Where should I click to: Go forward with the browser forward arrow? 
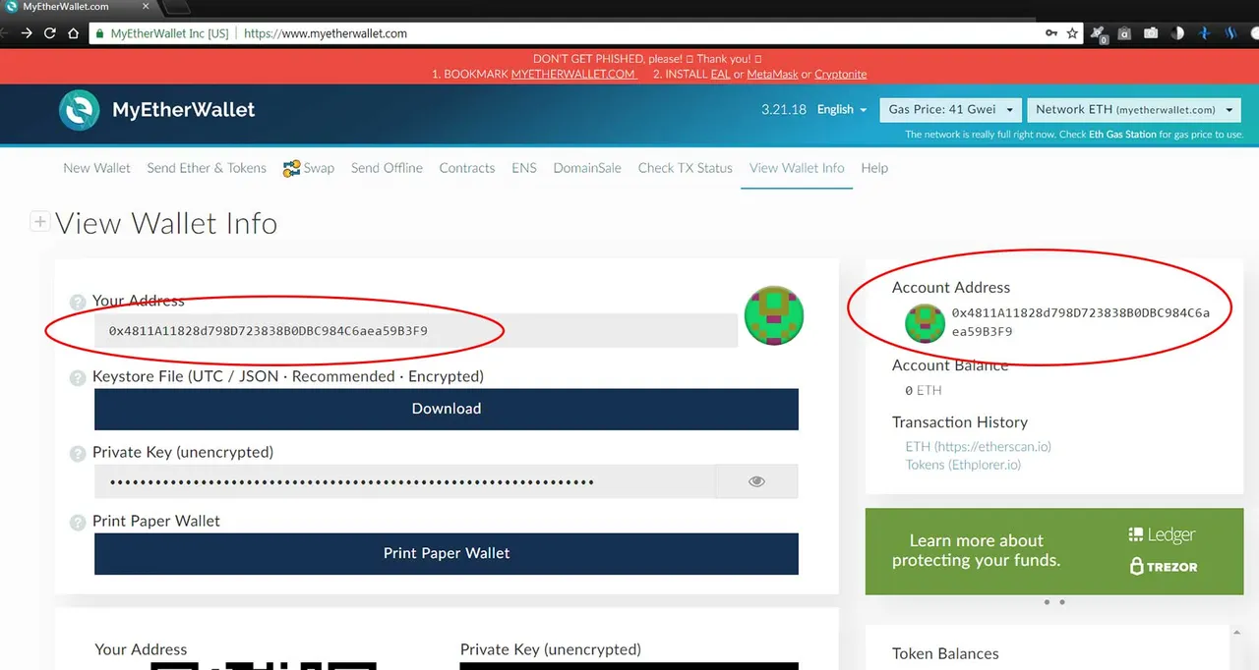pos(27,32)
